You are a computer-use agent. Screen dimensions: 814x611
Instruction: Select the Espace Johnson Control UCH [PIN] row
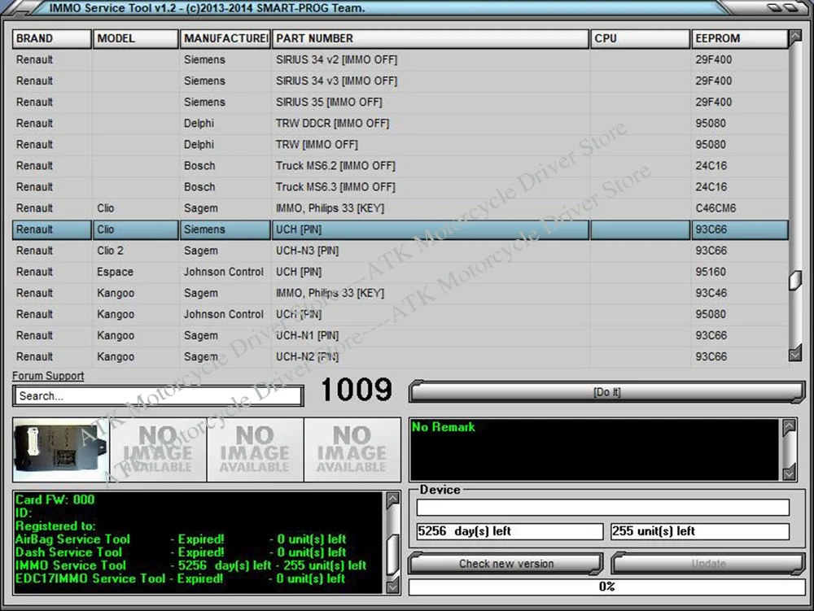400,273
